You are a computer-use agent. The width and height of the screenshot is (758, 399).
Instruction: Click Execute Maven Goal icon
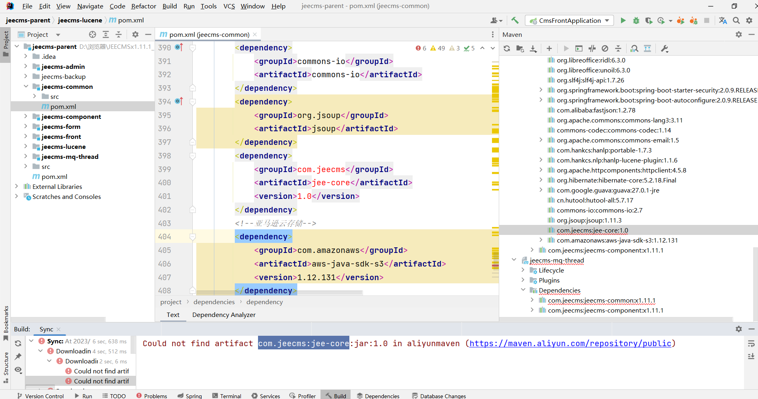(579, 48)
